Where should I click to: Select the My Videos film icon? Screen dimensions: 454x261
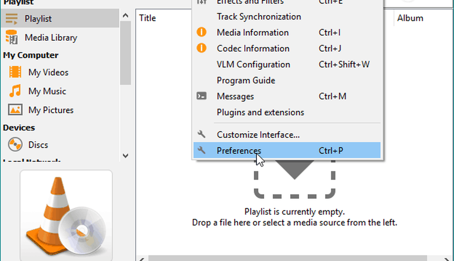pos(15,72)
